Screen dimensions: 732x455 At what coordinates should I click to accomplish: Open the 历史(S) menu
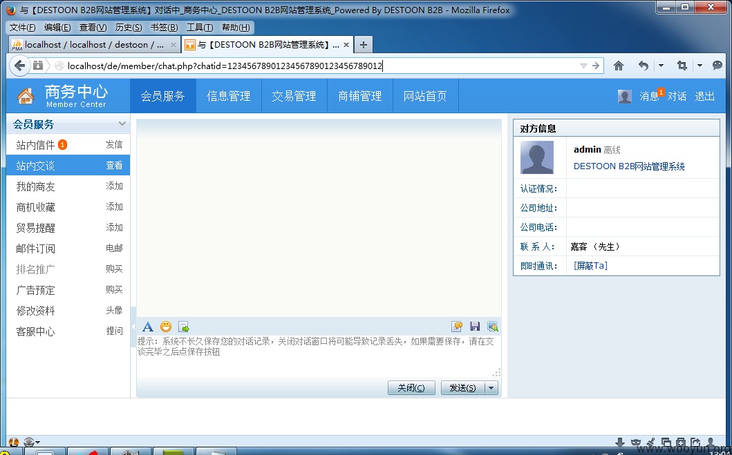point(129,28)
